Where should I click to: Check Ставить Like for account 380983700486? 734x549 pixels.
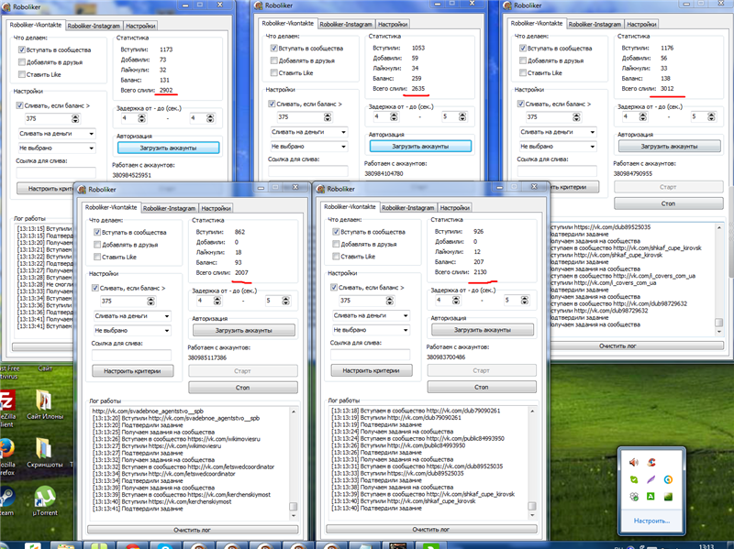click(x=336, y=257)
